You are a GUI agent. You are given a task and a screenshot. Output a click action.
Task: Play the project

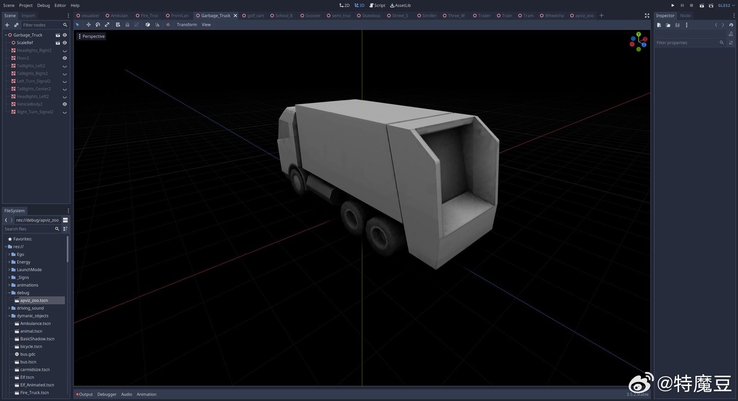[x=673, y=5]
